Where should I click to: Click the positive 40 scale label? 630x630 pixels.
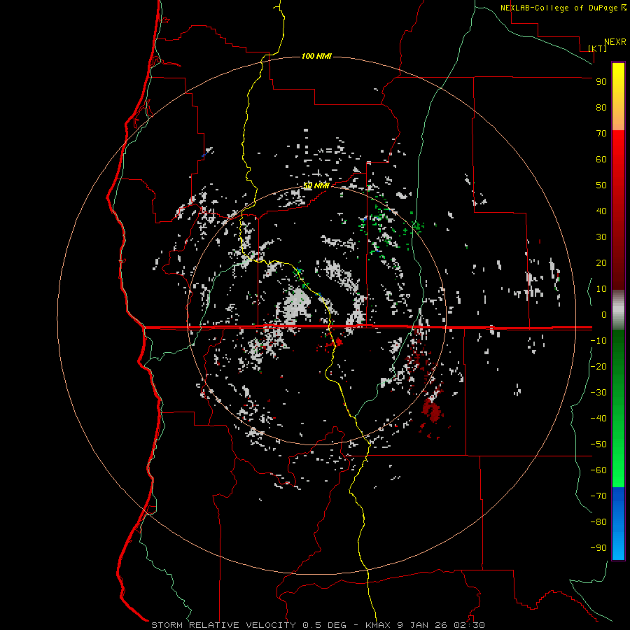point(601,211)
